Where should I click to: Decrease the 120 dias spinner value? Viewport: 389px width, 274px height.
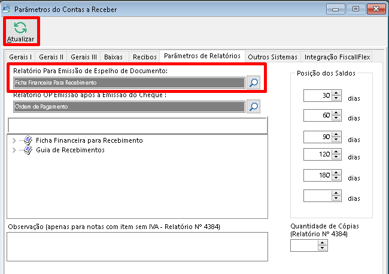click(336, 157)
